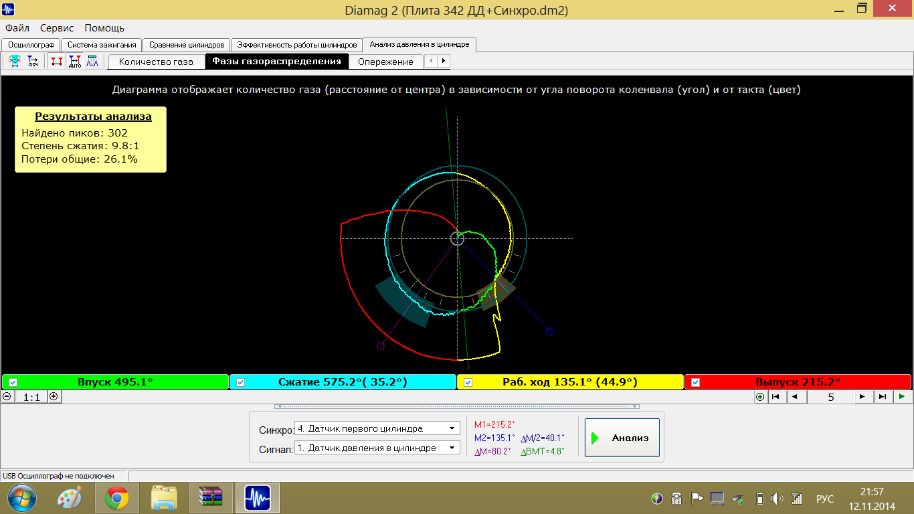Click the Diamag app icon in title bar

[x=9, y=10]
